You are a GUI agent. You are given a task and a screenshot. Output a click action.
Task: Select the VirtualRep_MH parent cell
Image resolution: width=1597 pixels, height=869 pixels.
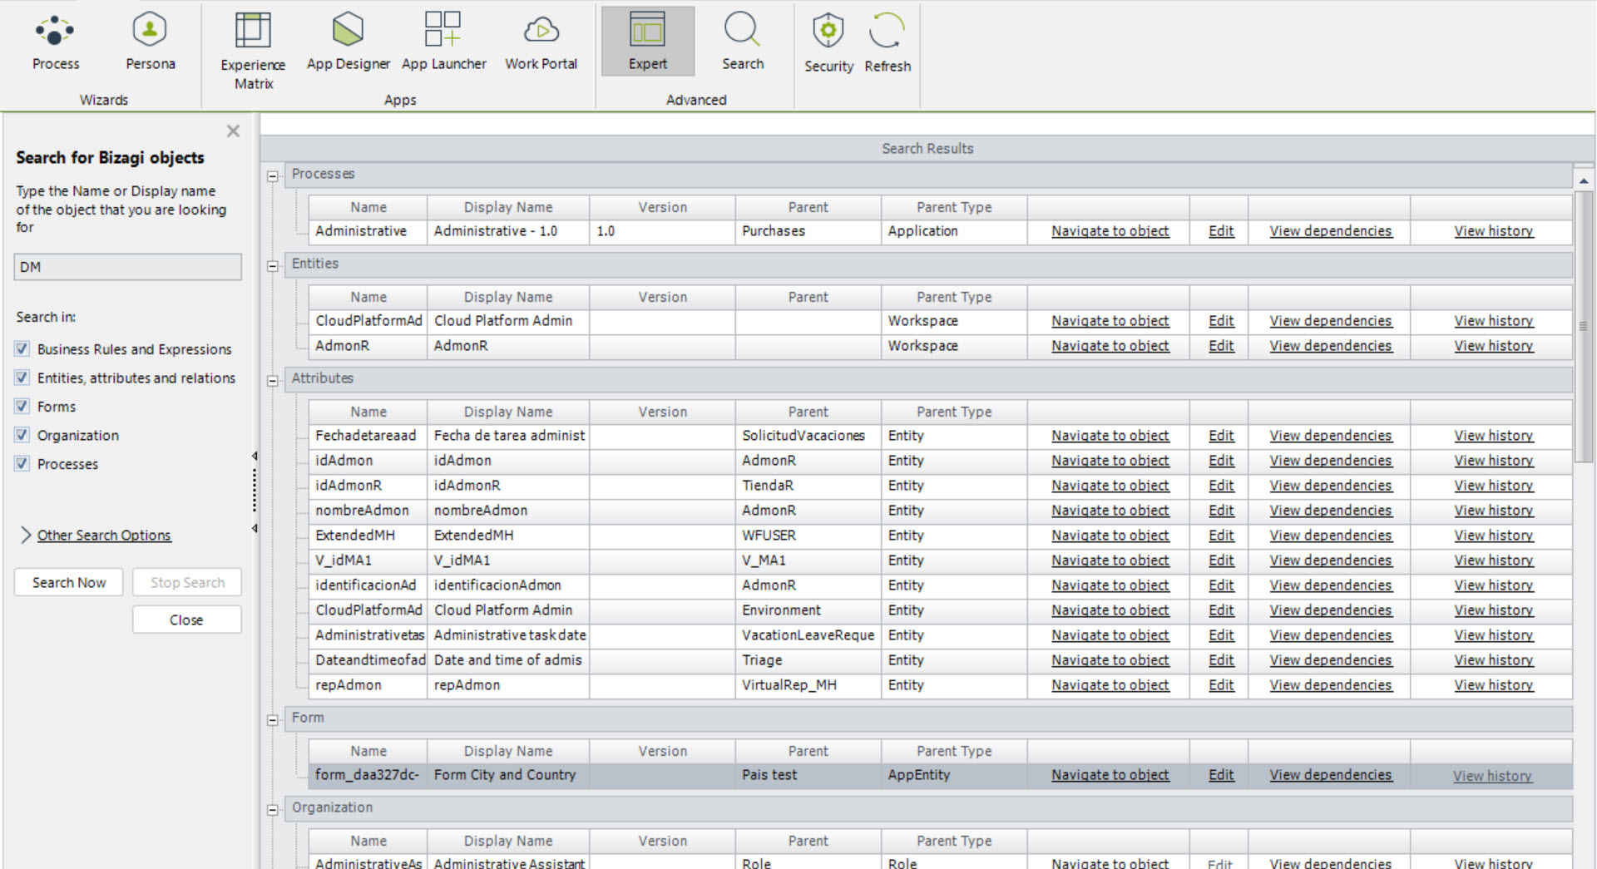pyautogui.click(x=808, y=685)
